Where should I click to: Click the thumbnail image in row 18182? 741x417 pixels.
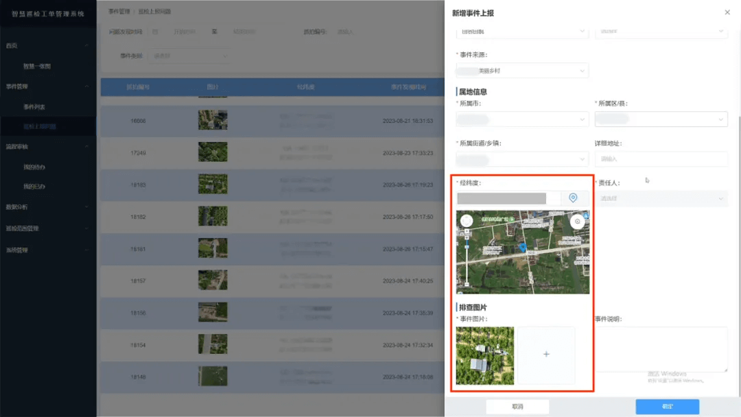coord(213,216)
